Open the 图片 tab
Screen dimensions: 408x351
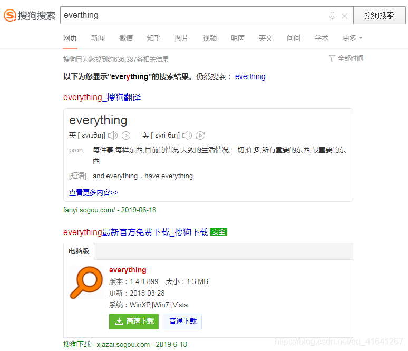182,38
